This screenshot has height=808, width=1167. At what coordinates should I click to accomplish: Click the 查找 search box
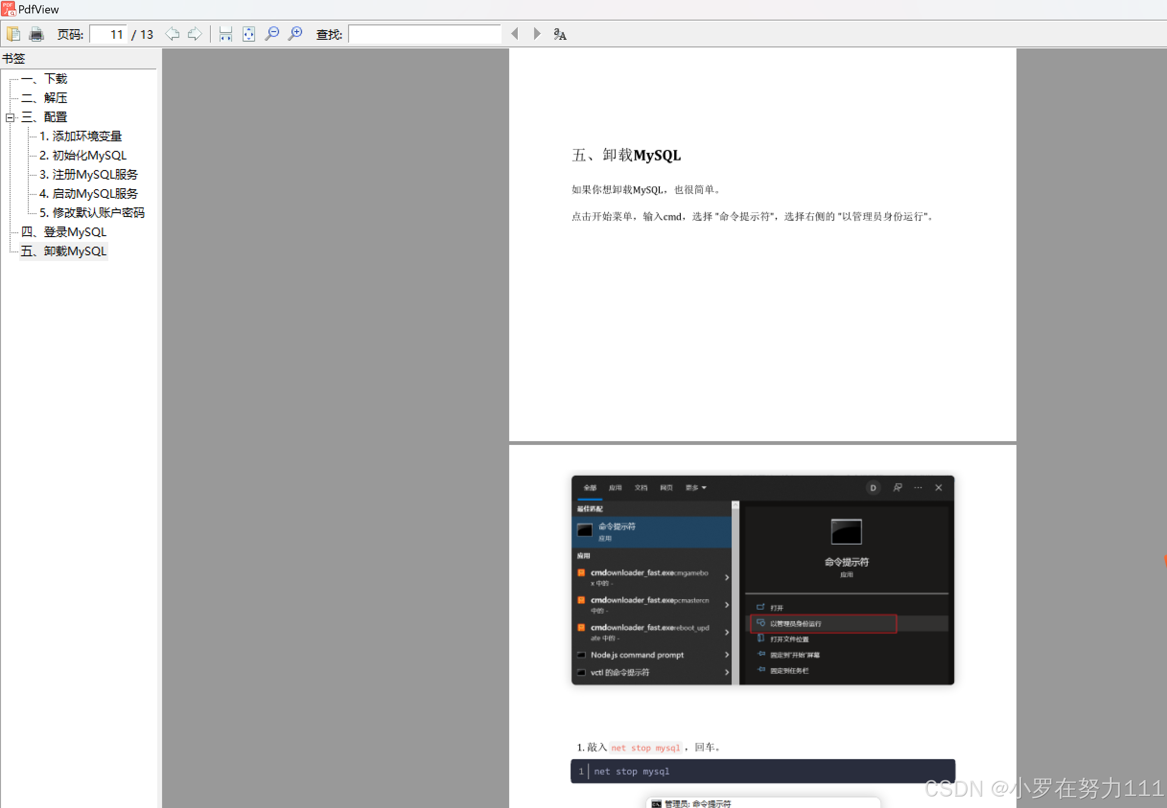tap(425, 34)
